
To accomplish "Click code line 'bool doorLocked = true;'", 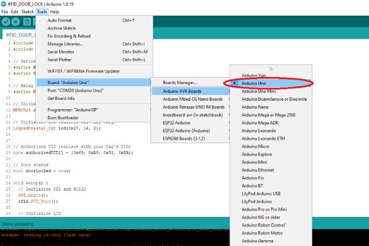I will pos(42,171).
